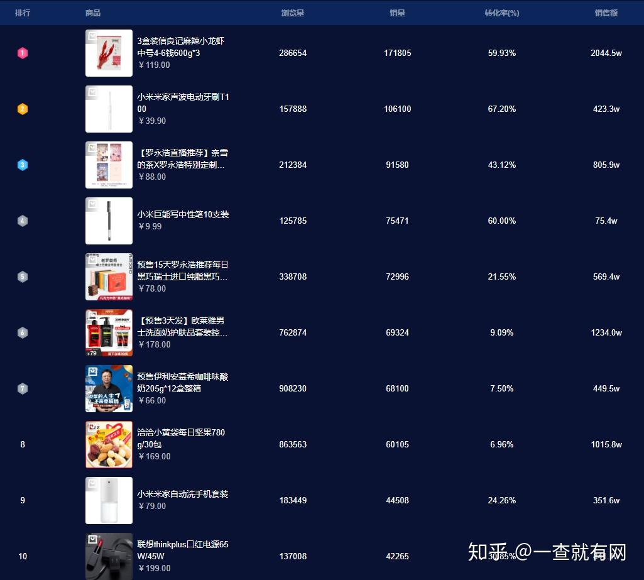Click the gray rank 5 badge
This screenshot has width=644, height=580.
(x=23, y=276)
